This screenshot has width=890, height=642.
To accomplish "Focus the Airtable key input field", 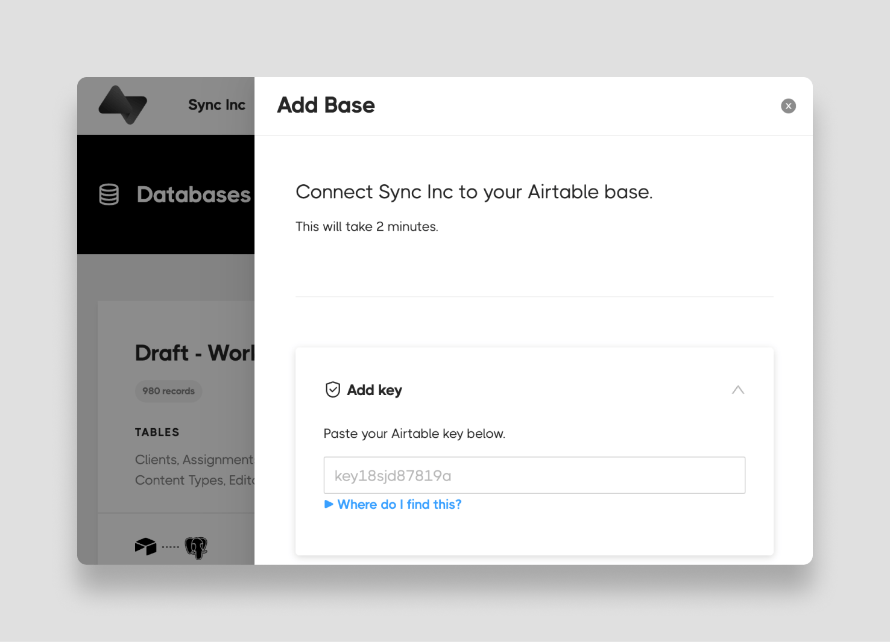I will click(x=534, y=475).
